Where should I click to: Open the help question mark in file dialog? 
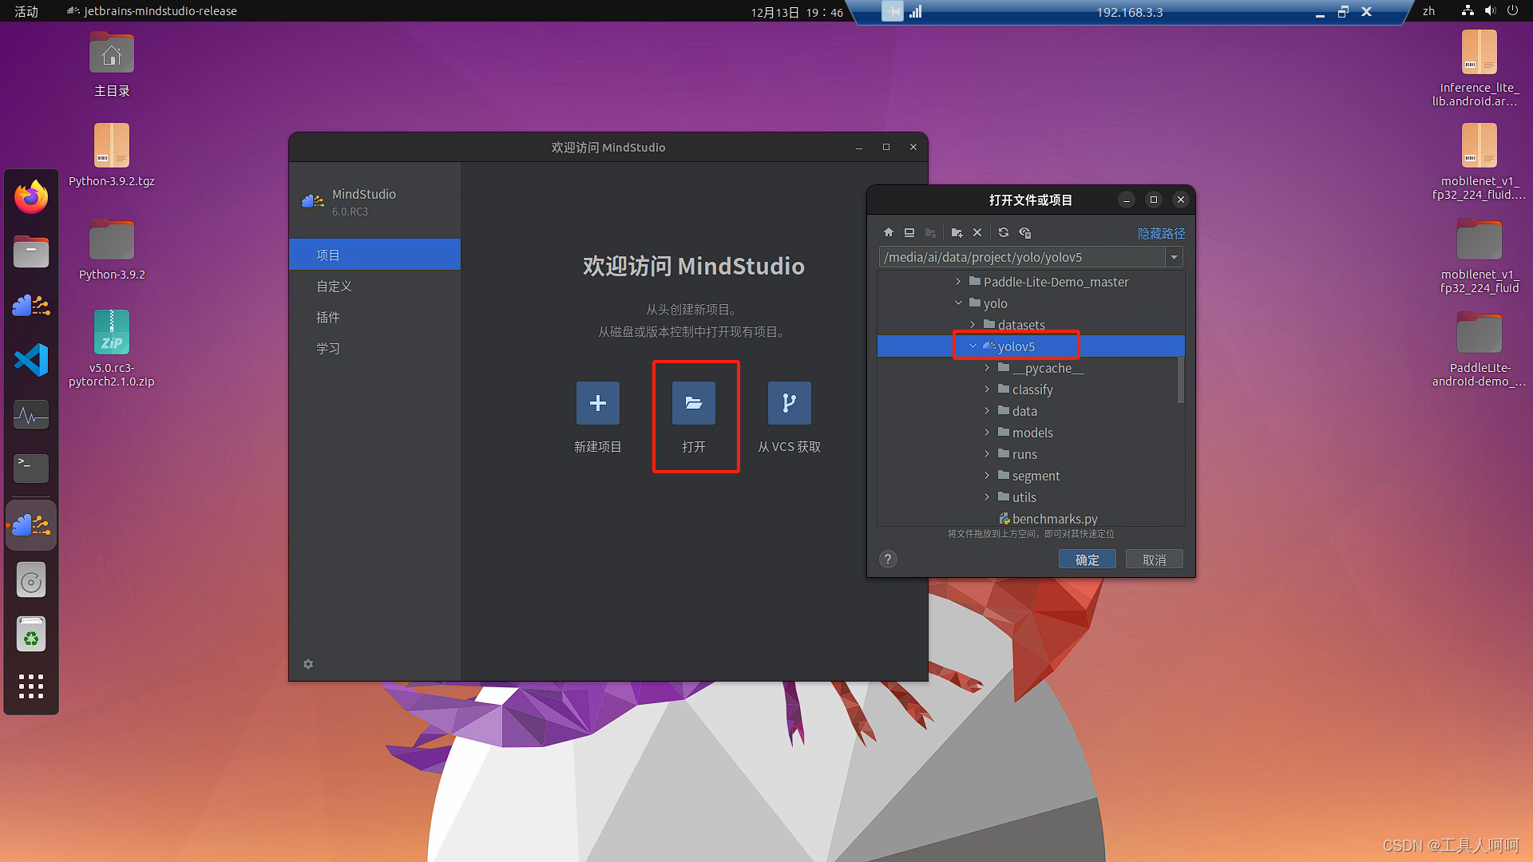888,559
